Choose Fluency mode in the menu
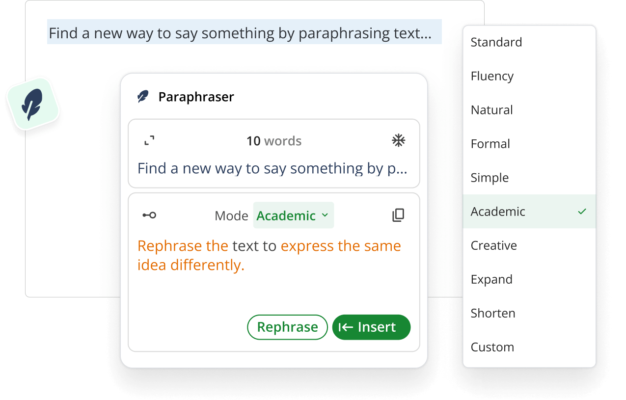The image size is (626, 400). point(492,76)
